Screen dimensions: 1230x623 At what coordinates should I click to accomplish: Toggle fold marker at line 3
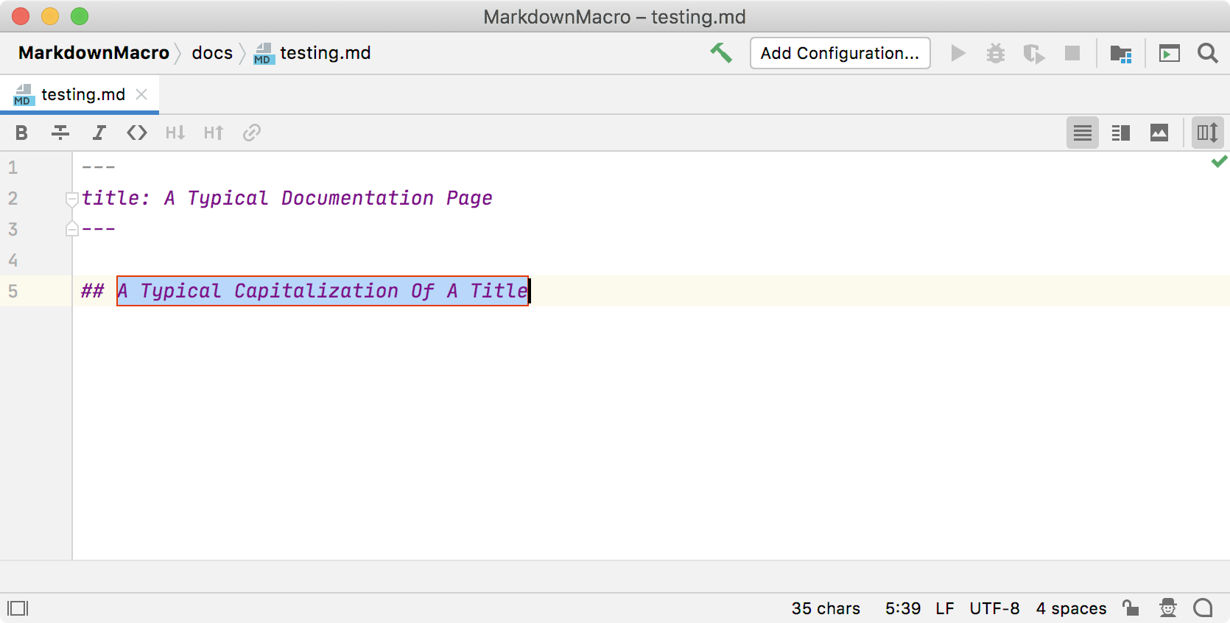72,229
